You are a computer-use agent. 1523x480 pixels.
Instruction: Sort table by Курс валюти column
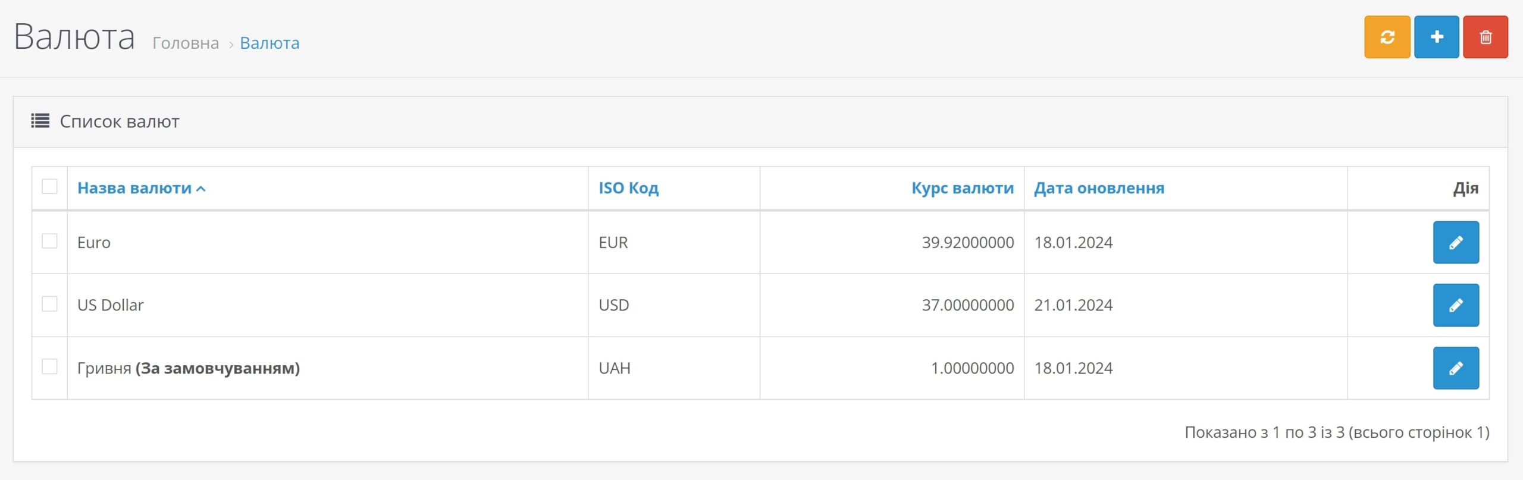[x=962, y=189]
